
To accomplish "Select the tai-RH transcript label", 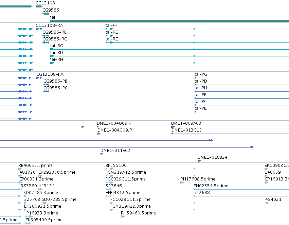I will pyautogui.click(x=57, y=59).
